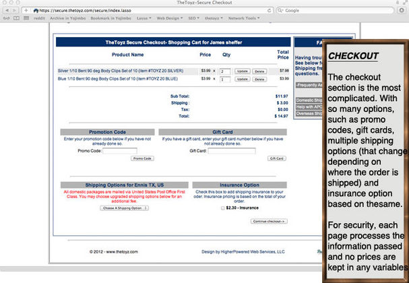The image size is (409, 283).
Task: Click the Promo Code text field
Action: 119,151
